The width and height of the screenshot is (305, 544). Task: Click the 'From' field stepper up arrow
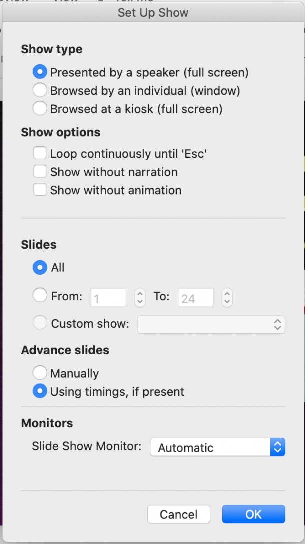(x=140, y=294)
